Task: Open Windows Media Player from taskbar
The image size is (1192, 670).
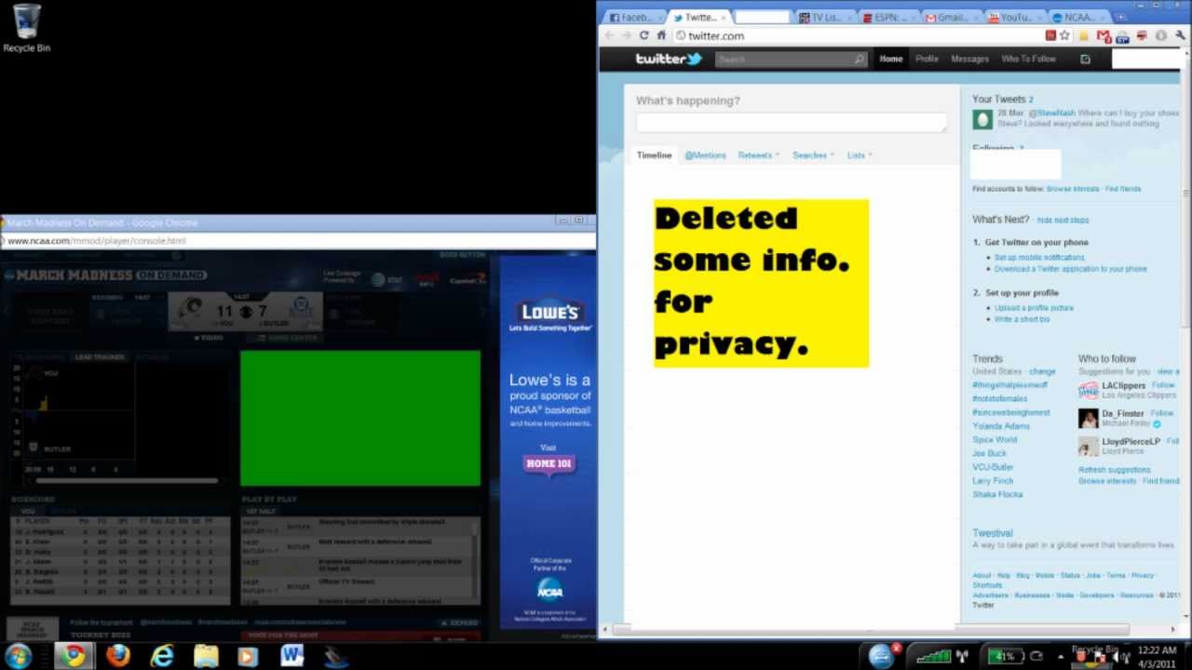Action: (x=249, y=656)
